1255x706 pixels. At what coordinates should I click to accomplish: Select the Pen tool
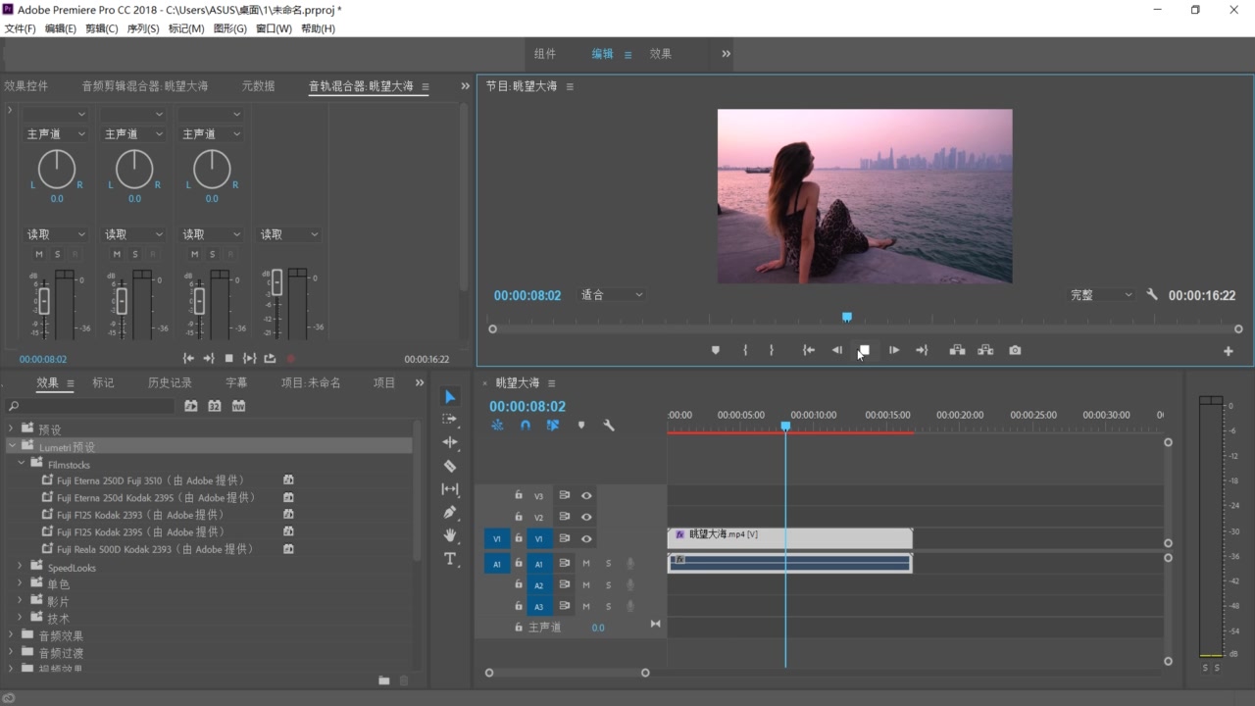[x=450, y=512]
